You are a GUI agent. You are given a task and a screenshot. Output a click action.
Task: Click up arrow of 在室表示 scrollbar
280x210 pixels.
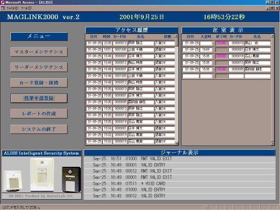tap(272, 36)
